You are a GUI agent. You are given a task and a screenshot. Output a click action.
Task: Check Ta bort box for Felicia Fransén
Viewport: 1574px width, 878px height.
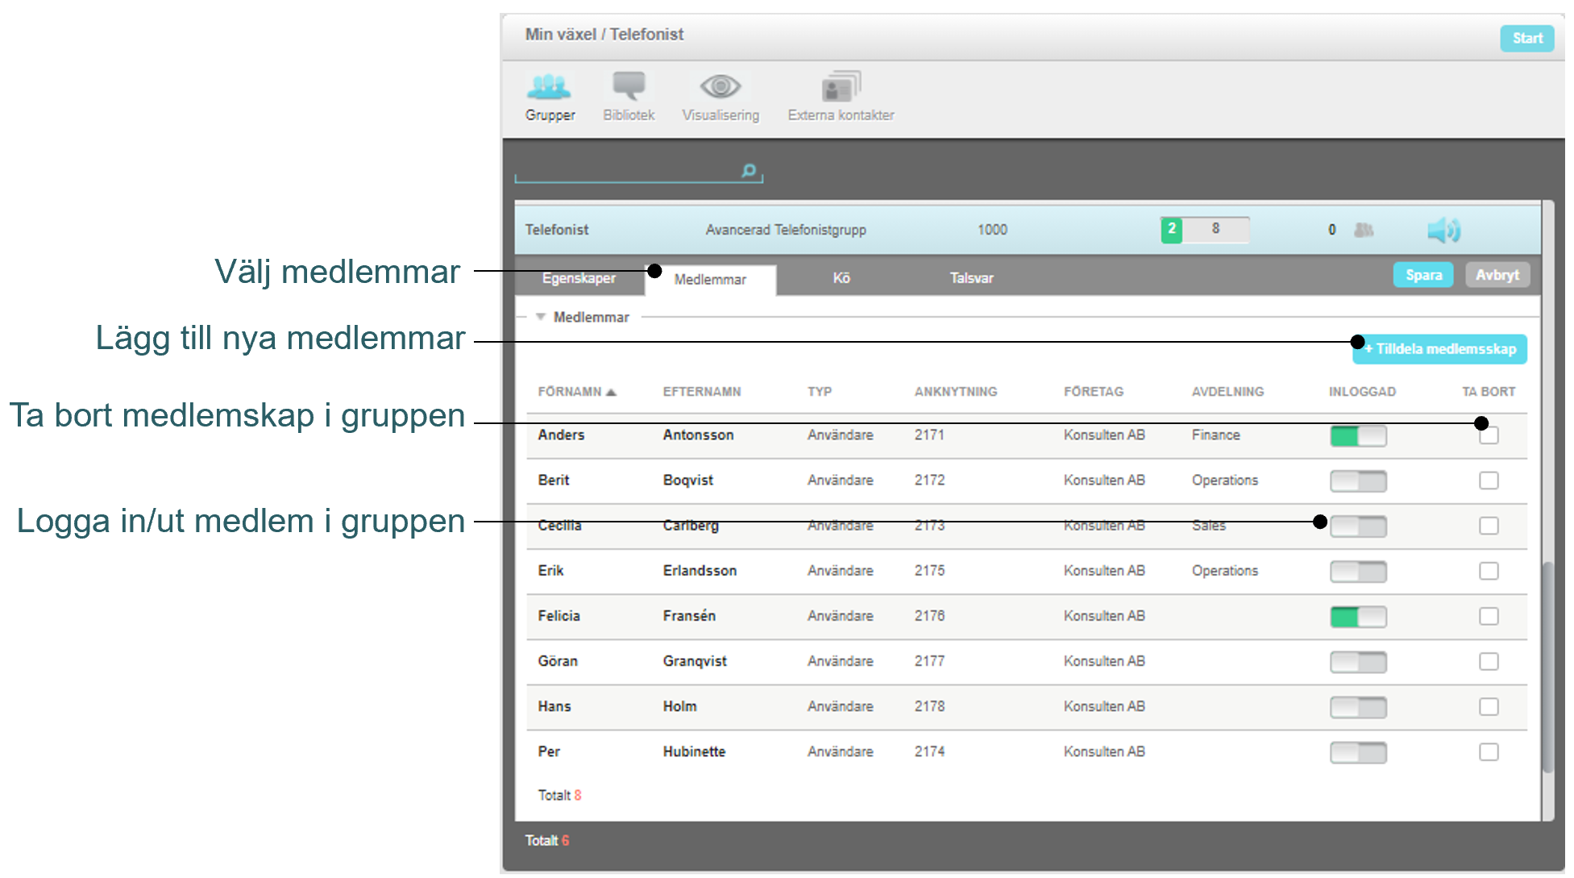click(1489, 616)
